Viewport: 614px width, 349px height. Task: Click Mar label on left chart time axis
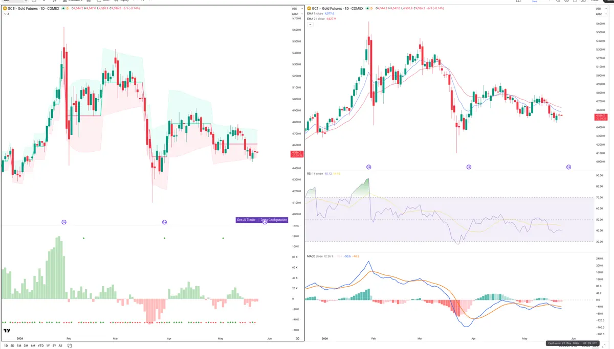(115, 338)
